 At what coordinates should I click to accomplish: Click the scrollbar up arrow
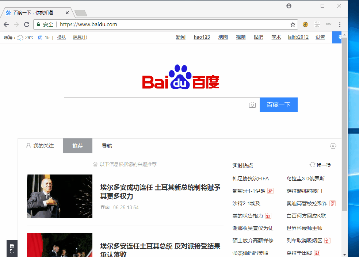click(344, 35)
